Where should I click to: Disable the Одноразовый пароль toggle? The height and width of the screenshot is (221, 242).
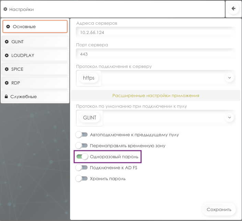[81, 157]
